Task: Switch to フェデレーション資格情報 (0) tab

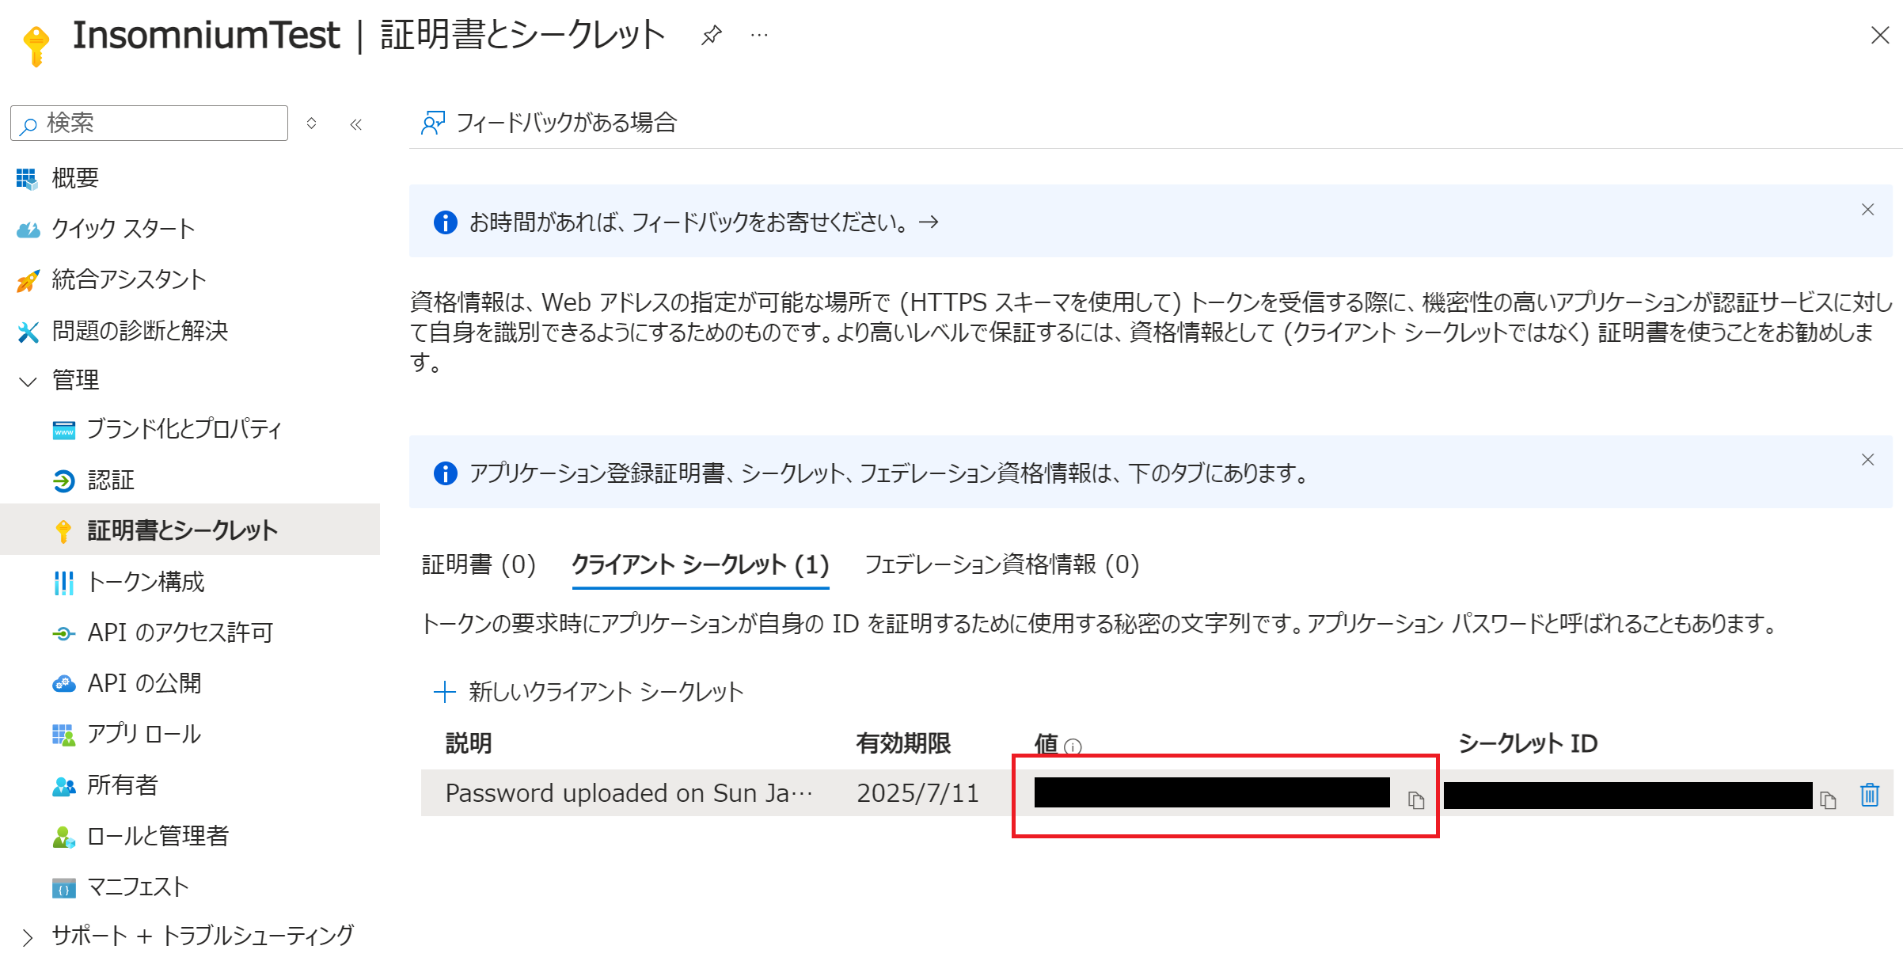Action: pyautogui.click(x=1001, y=564)
